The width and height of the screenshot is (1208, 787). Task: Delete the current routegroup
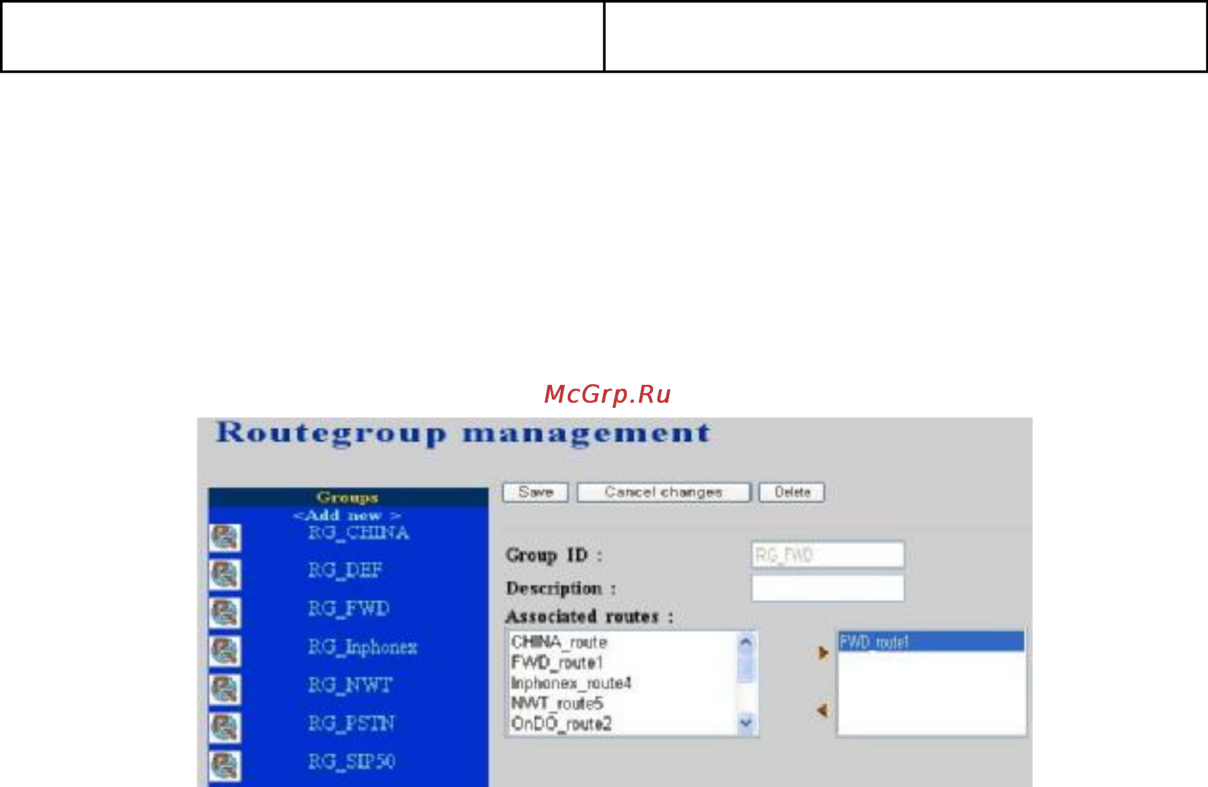(792, 492)
